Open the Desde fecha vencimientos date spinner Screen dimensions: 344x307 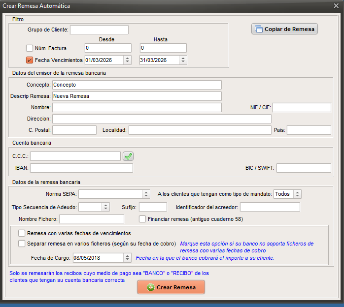127,60
